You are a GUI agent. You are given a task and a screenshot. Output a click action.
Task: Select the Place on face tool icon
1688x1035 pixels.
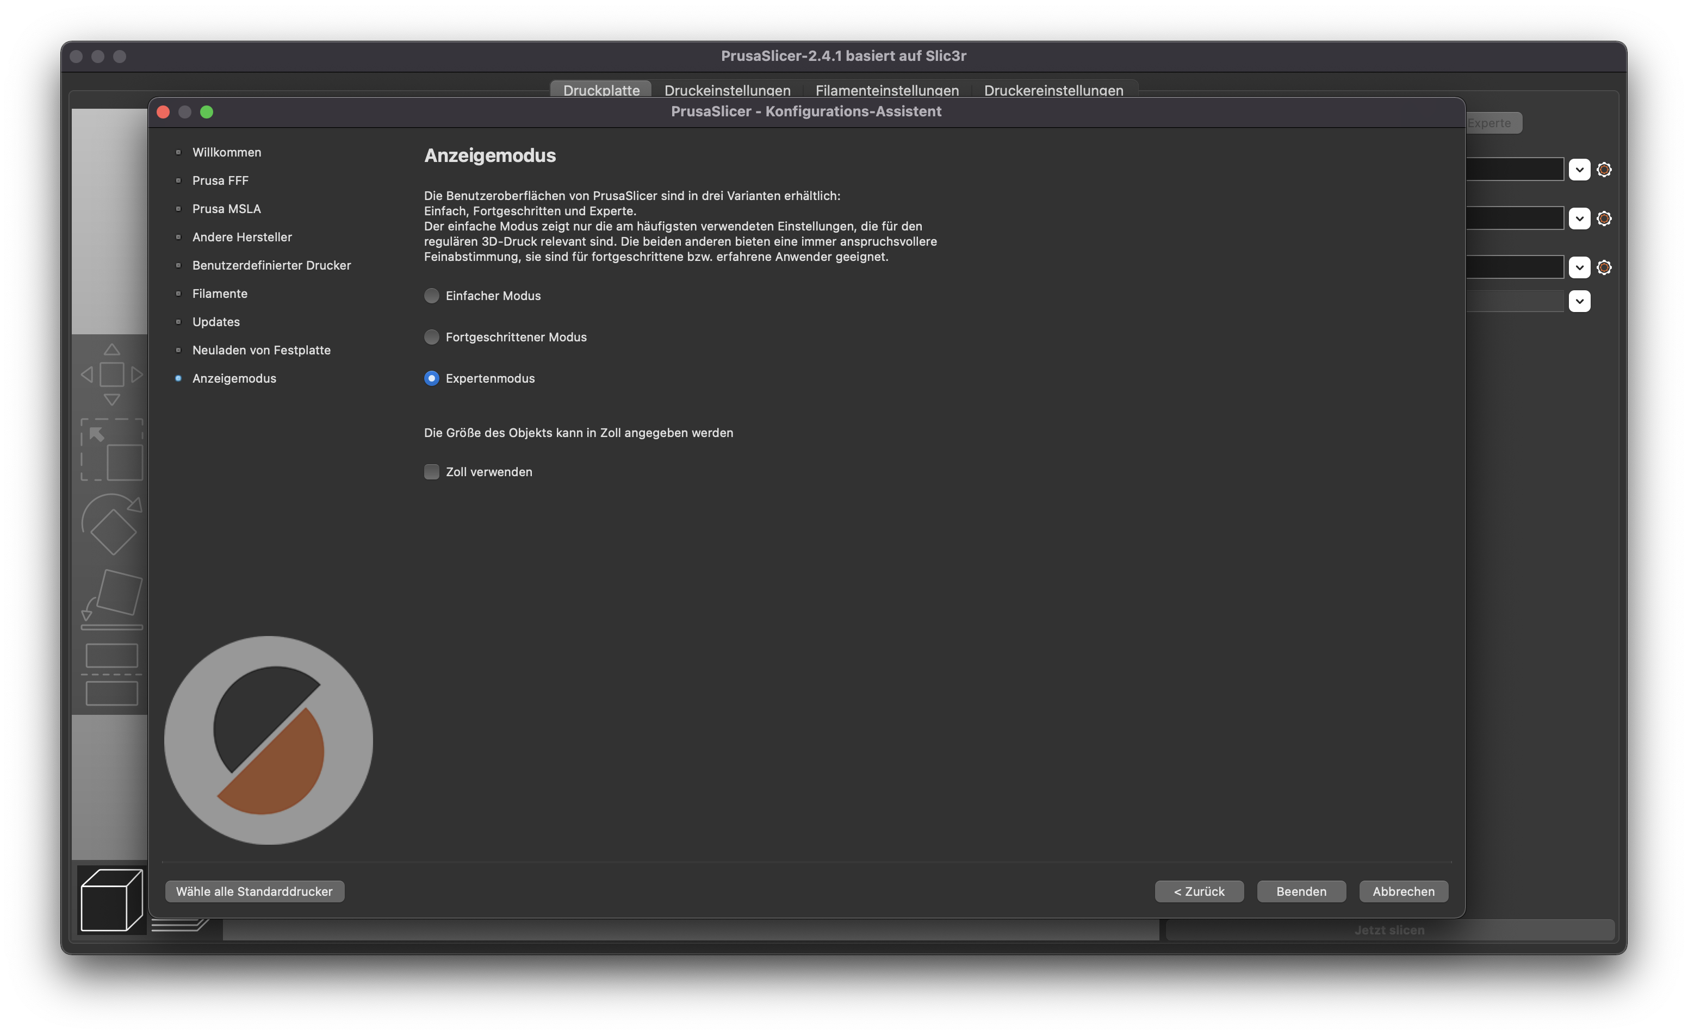pos(111,600)
